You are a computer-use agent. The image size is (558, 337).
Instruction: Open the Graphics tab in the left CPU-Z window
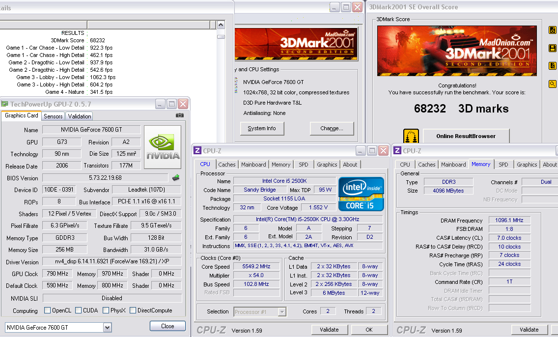pyautogui.click(x=327, y=165)
